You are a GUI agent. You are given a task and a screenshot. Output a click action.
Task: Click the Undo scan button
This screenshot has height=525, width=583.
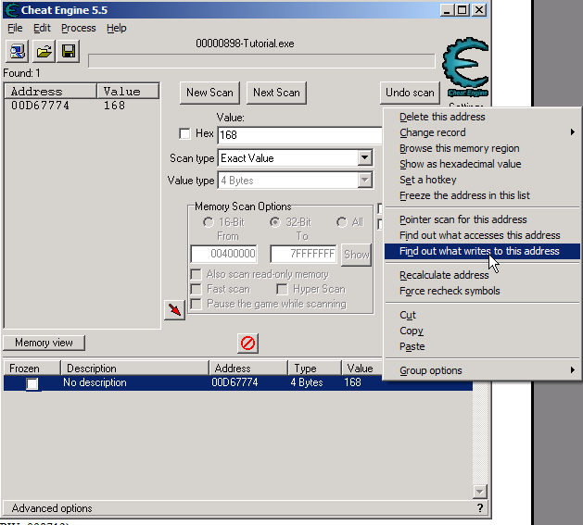coord(410,93)
